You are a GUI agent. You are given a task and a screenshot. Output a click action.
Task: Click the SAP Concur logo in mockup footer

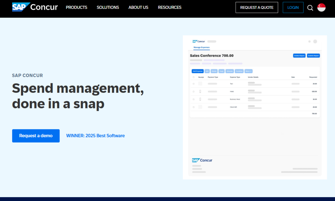[x=202, y=160]
